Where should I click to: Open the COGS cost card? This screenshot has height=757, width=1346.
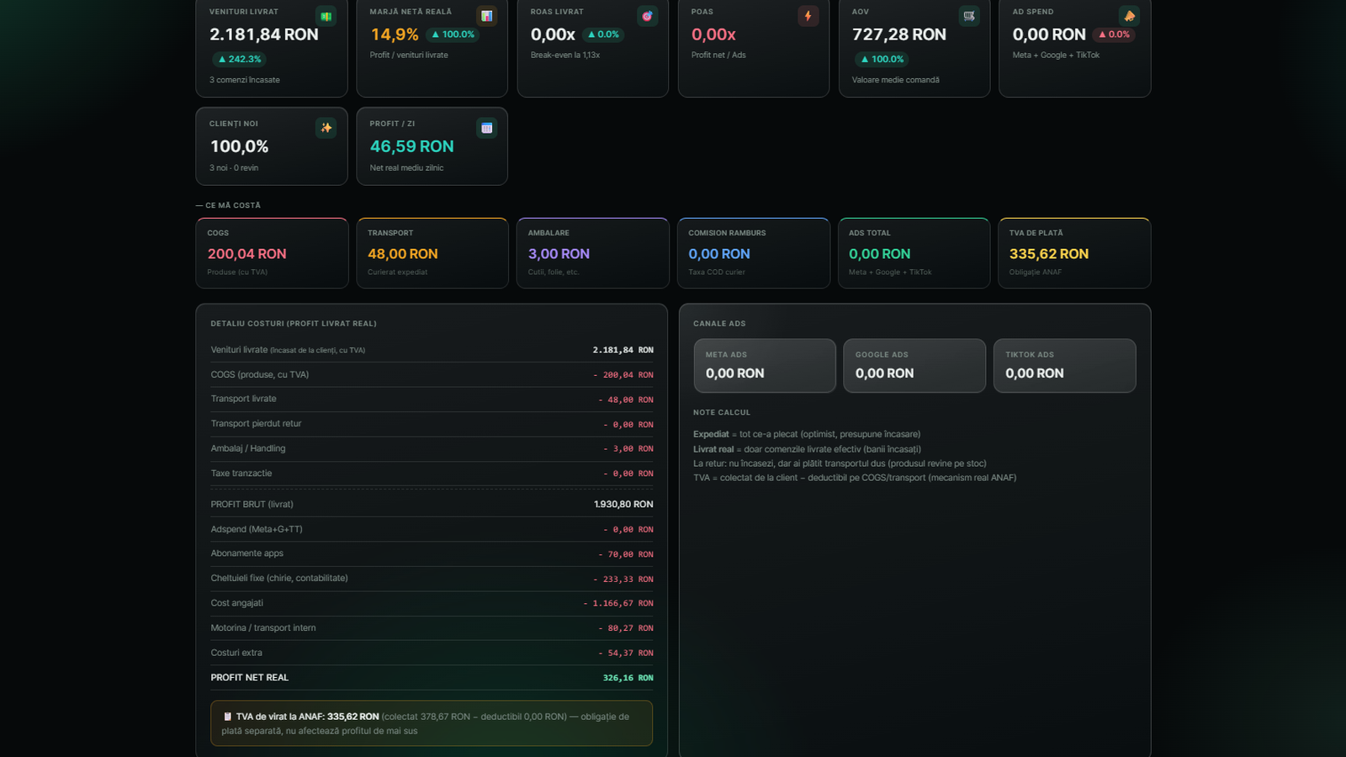[272, 253]
